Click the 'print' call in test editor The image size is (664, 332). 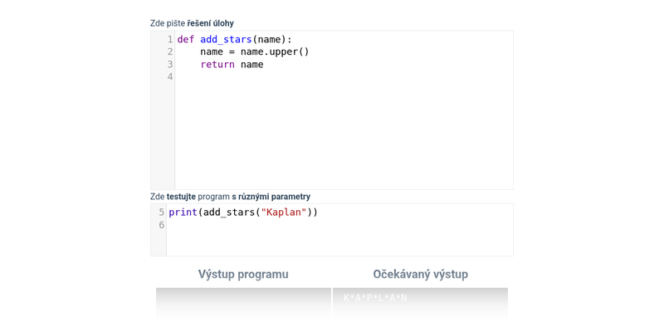click(x=183, y=212)
